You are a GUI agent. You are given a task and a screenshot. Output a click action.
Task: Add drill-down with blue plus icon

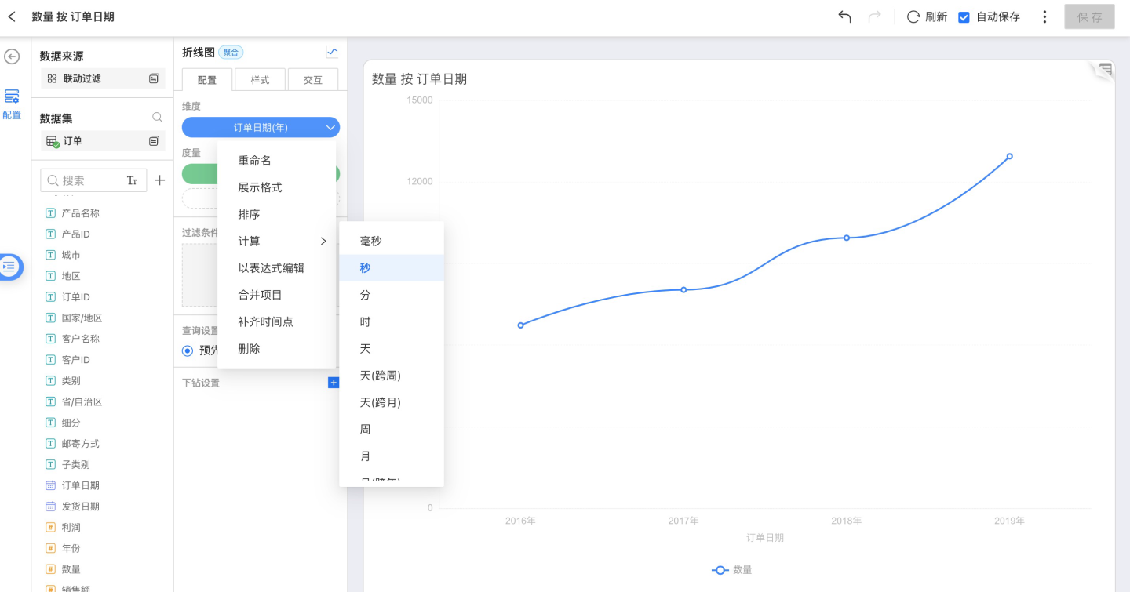(x=334, y=383)
